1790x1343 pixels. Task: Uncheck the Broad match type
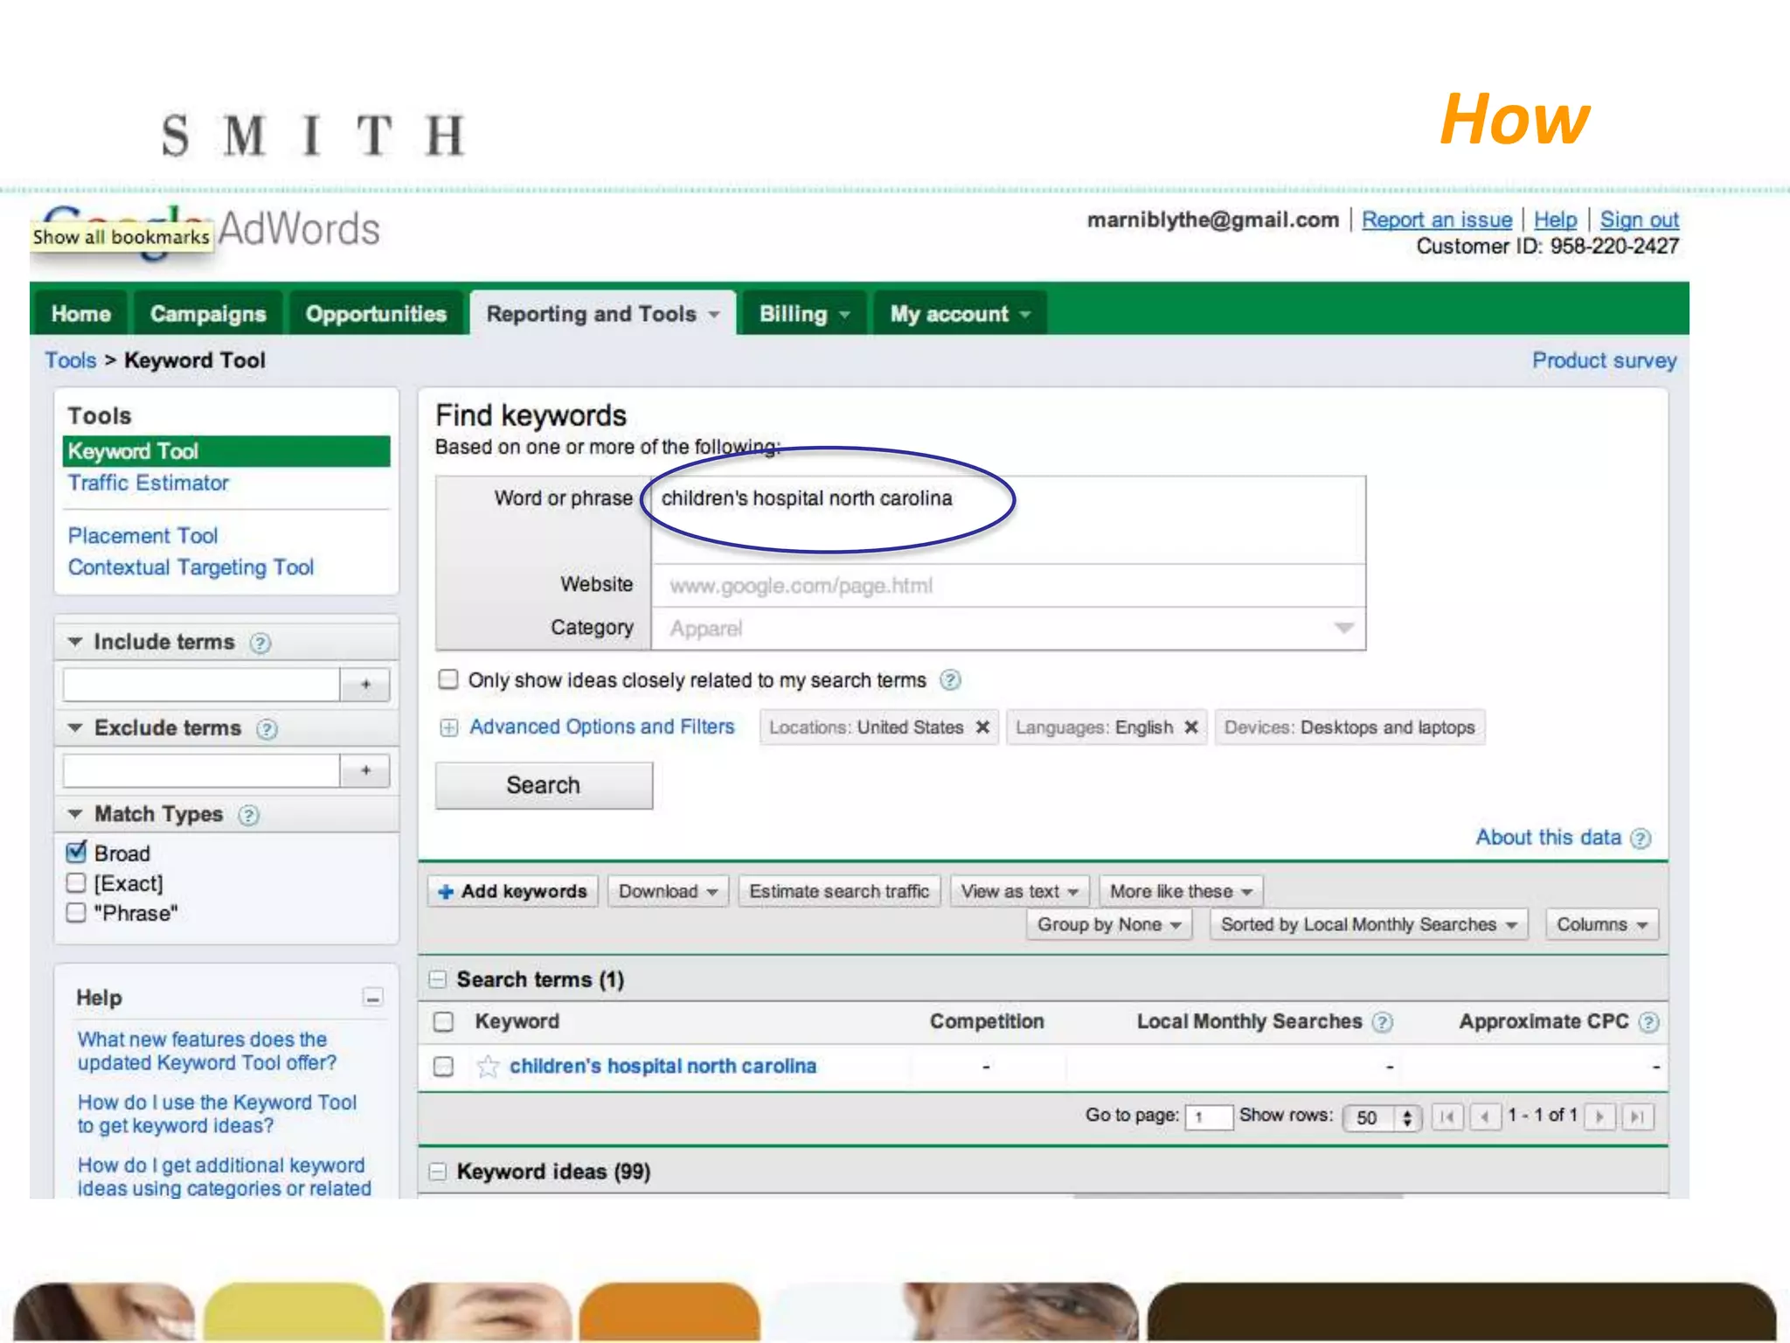77,852
